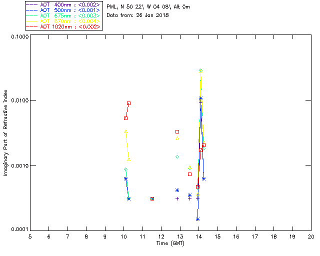This screenshot has height=256, width=320.
Task: Click the 0.0001 y-axis tick label
Action: tap(20, 229)
